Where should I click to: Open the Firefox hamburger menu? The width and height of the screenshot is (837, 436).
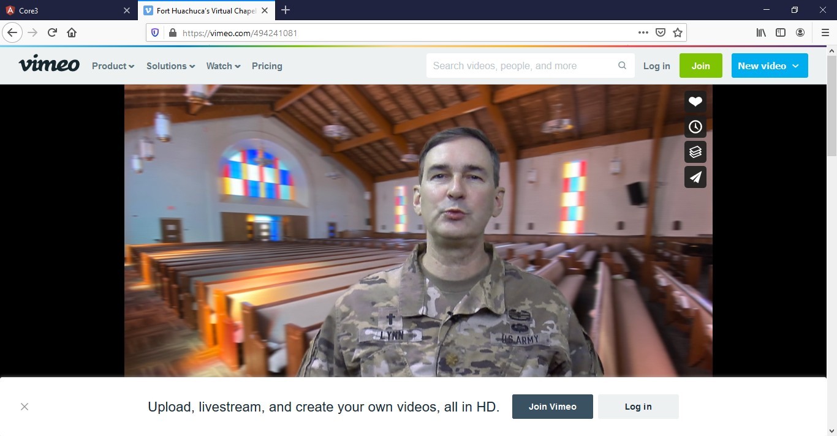tap(825, 32)
